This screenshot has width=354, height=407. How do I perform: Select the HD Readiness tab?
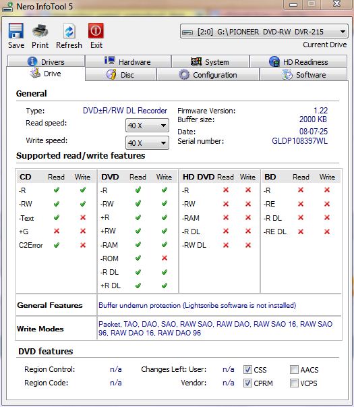[299, 61]
